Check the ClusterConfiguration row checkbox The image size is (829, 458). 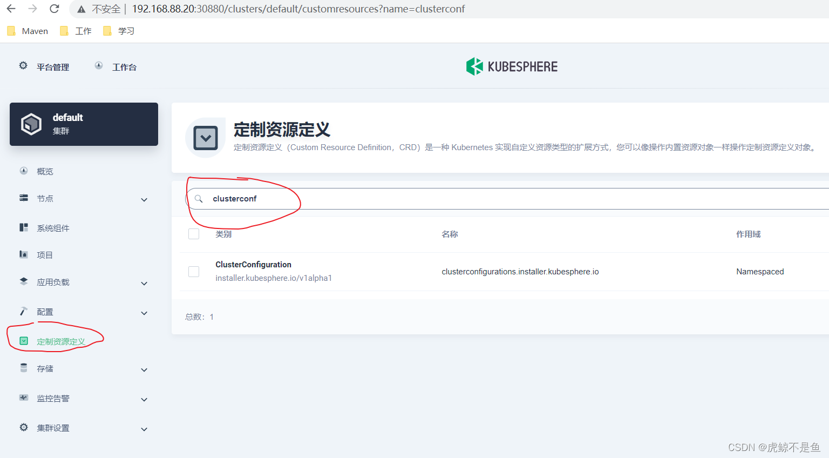(x=194, y=272)
